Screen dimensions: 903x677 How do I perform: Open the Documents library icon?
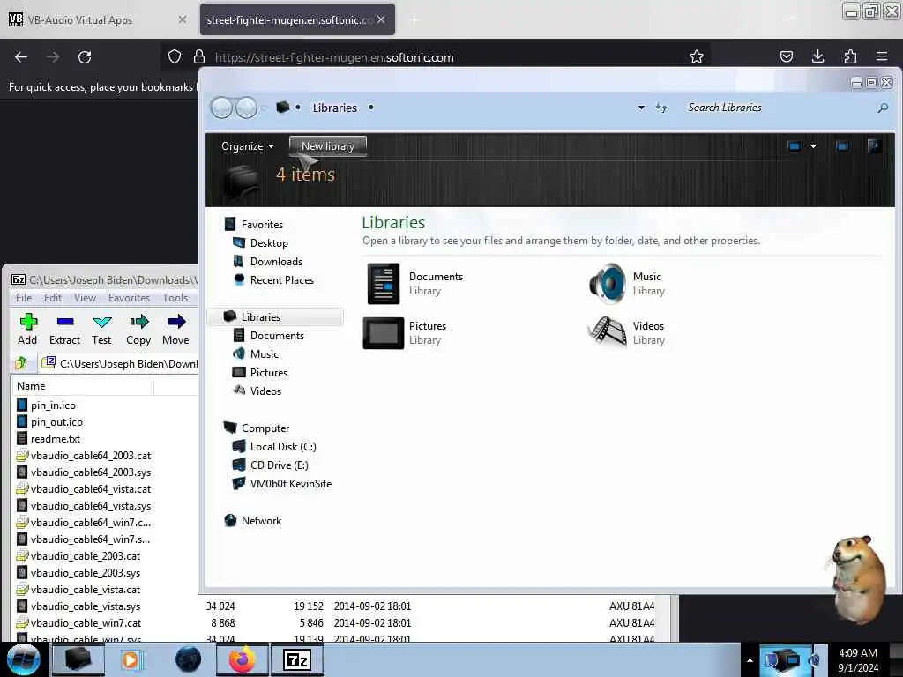coord(383,283)
